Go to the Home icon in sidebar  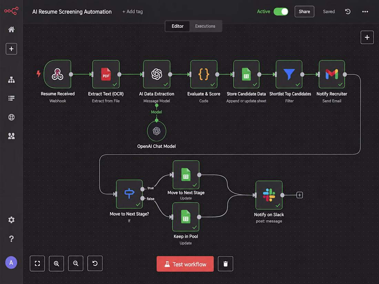coord(11,30)
